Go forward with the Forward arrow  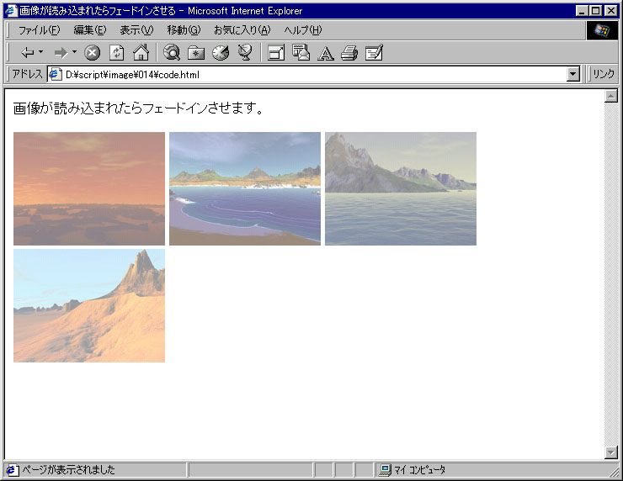[61, 52]
